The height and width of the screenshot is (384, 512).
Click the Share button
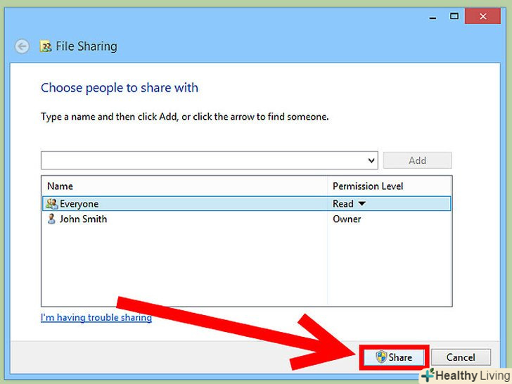(x=394, y=357)
